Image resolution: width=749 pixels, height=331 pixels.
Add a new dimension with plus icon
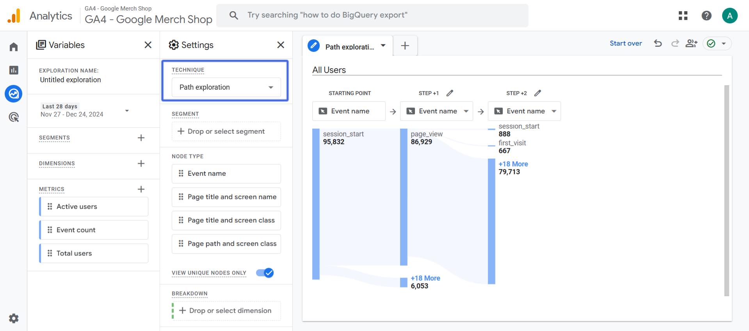141,163
